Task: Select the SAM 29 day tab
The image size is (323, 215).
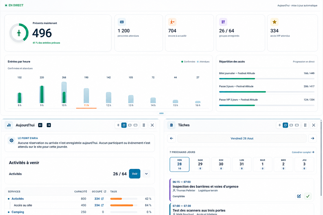Action: pyautogui.click(x=200, y=164)
